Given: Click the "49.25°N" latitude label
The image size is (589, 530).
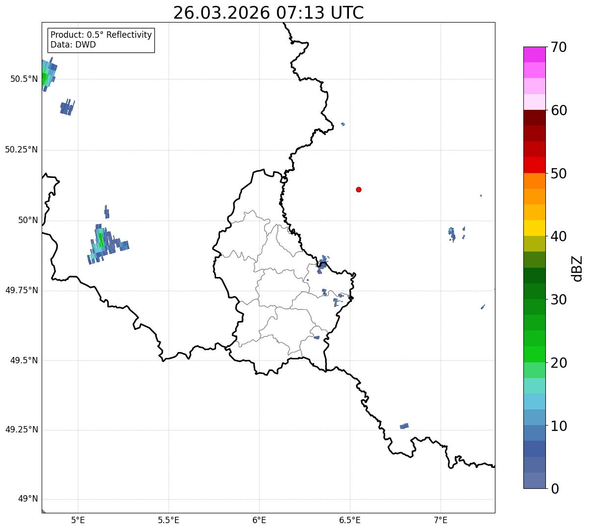Looking at the screenshot, I should click(22, 429).
